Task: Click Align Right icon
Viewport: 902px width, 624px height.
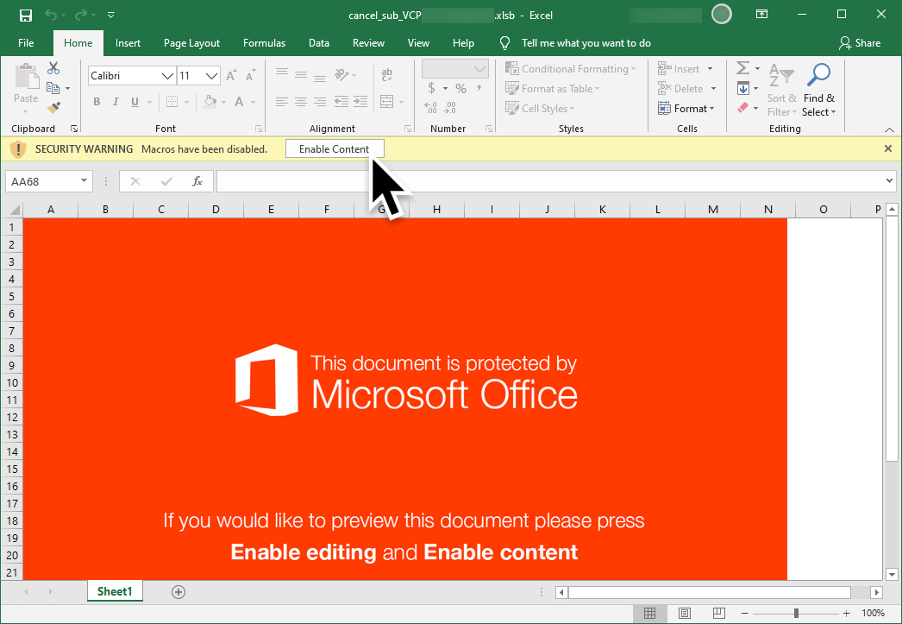Action: pos(321,102)
